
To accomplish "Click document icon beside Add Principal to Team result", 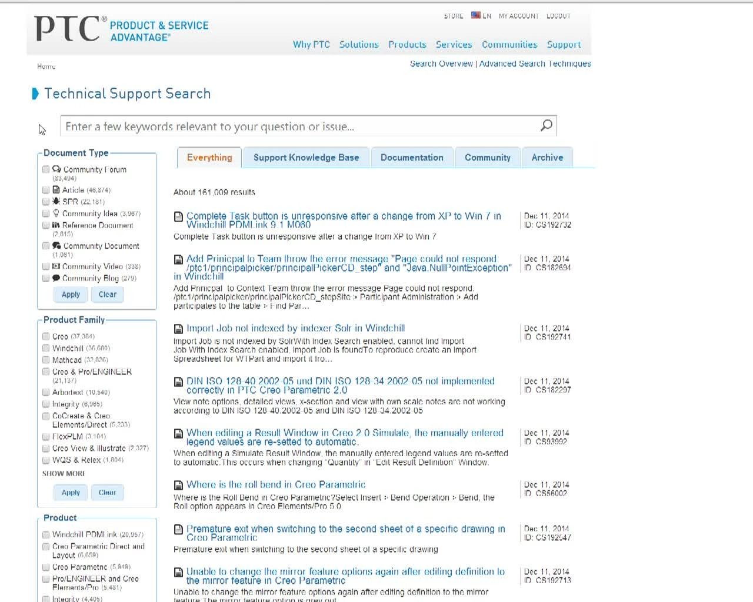I will coord(178,259).
